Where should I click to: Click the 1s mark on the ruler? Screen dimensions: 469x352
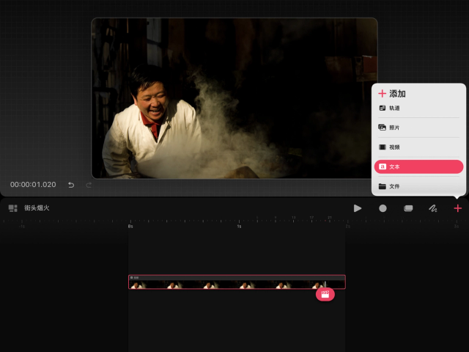click(x=239, y=227)
